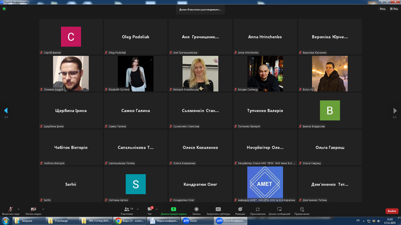Viewport: 401px width, 225px height.
Task: Open Примечания notes icon
Action: pos(302,210)
